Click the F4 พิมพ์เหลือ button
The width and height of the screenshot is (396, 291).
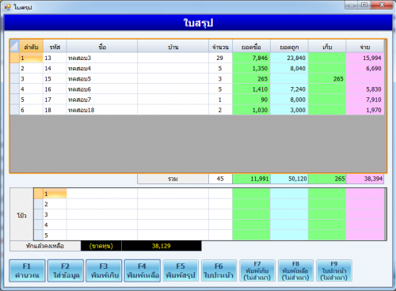point(143,270)
